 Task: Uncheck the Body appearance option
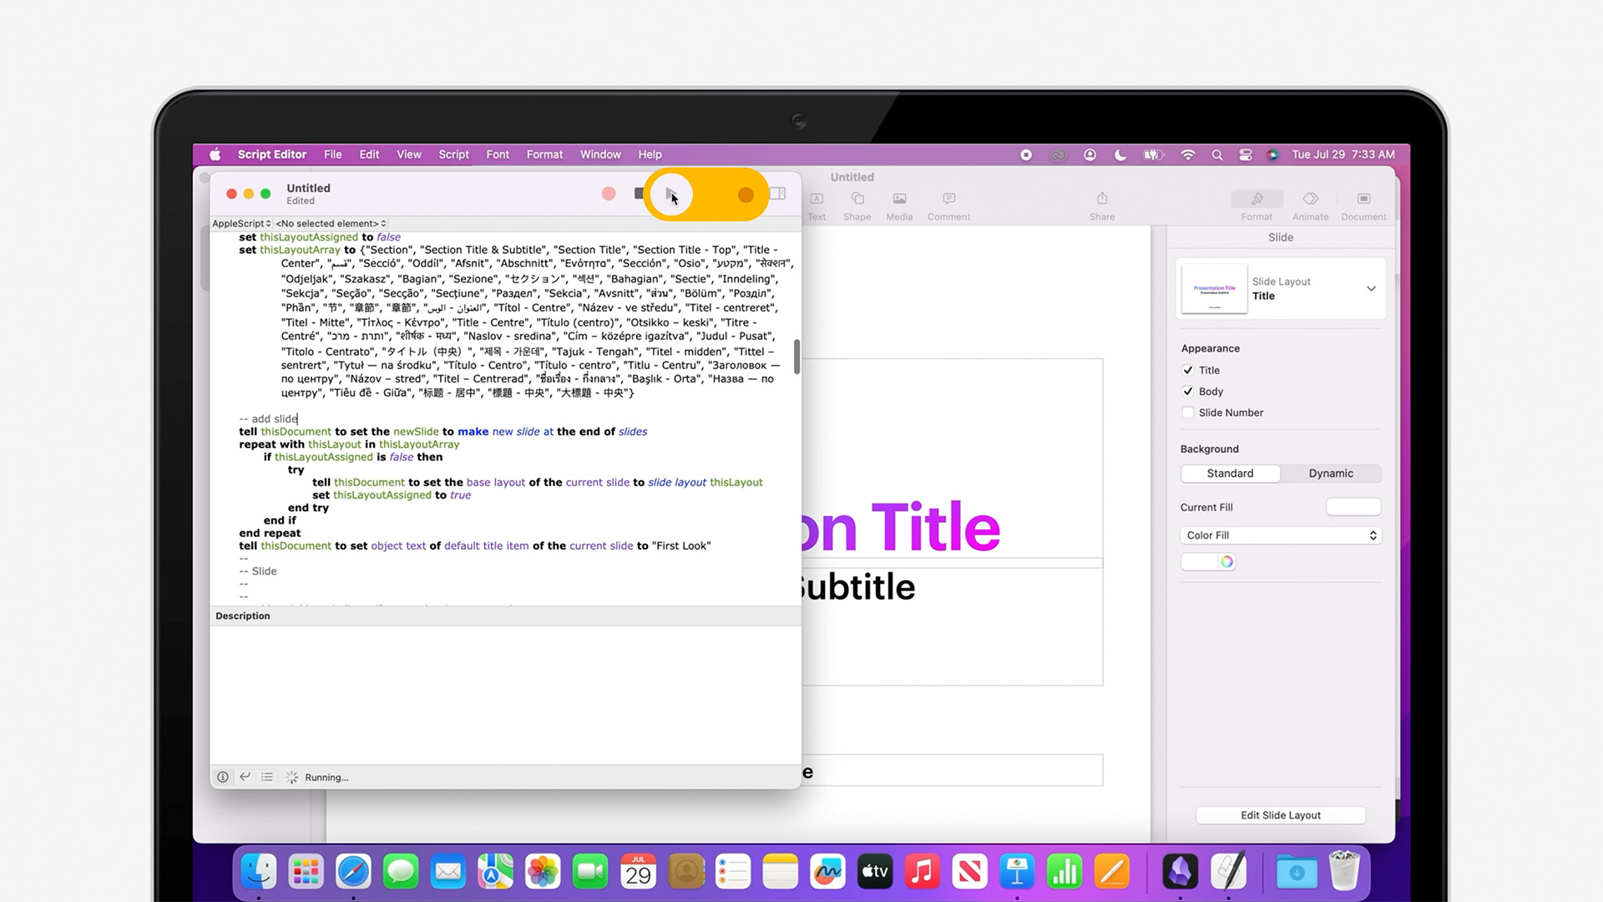pyautogui.click(x=1188, y=391)
